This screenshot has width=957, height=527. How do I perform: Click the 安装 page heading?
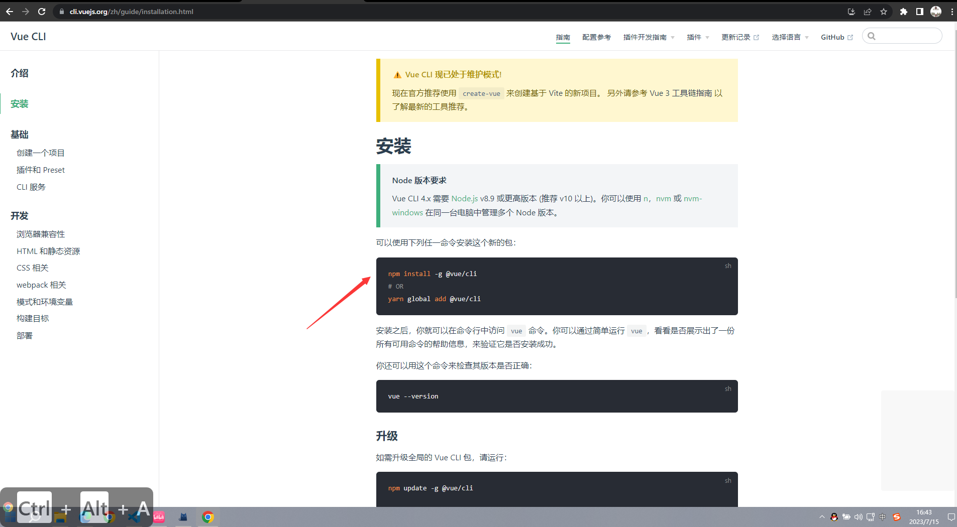[394, 147]
